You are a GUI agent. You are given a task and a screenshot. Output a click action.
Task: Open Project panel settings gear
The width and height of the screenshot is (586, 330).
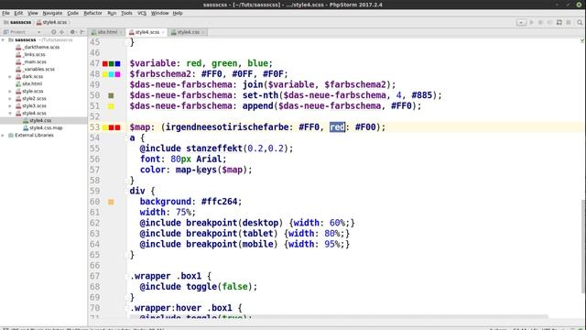[72, 32]
